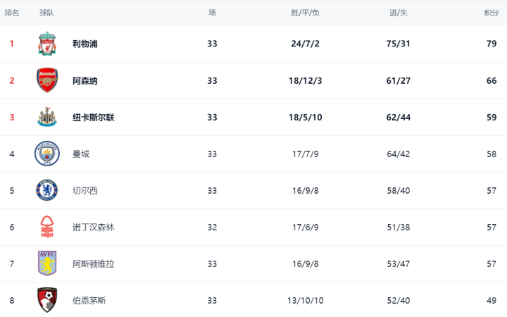Select the Bournemouth club crest
507x317 pixels.
(47, 300)
